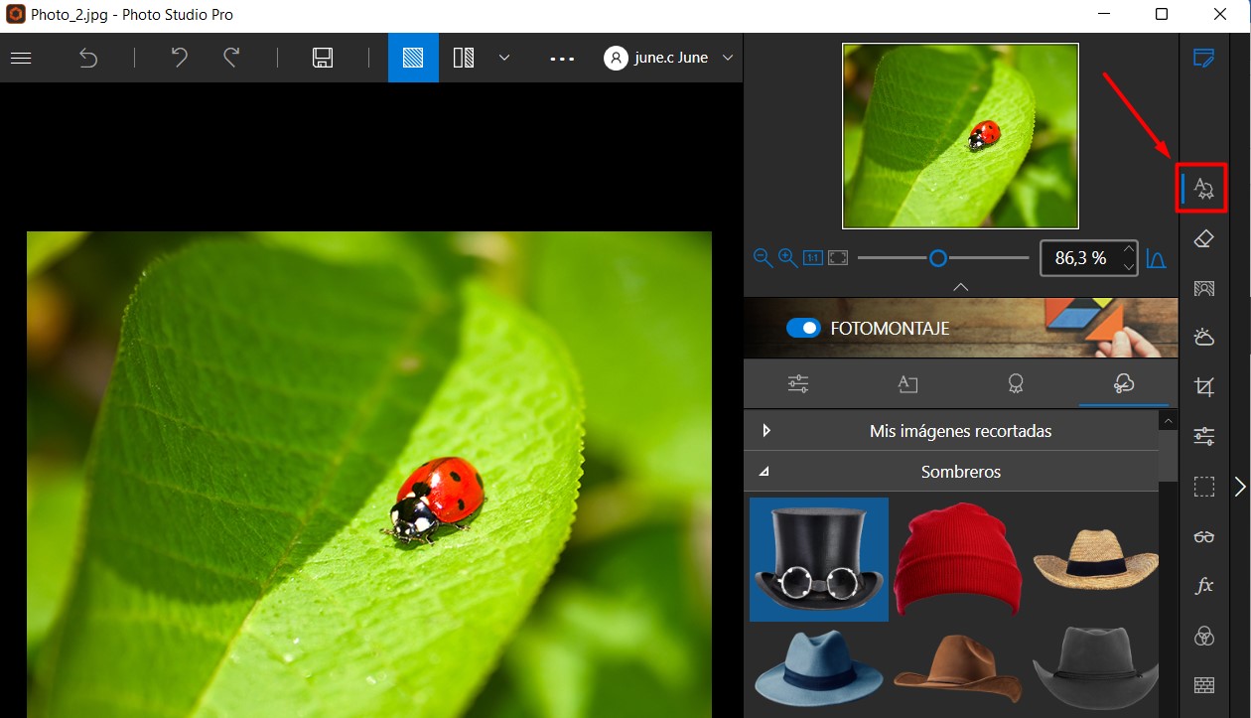Increase zoom with the stepper up arrow

pyautogui.click(x=1128, y=249)
